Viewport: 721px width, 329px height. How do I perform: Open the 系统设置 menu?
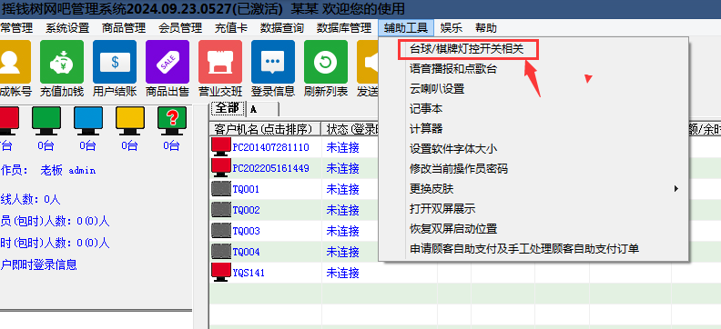(x=67, y=28)
